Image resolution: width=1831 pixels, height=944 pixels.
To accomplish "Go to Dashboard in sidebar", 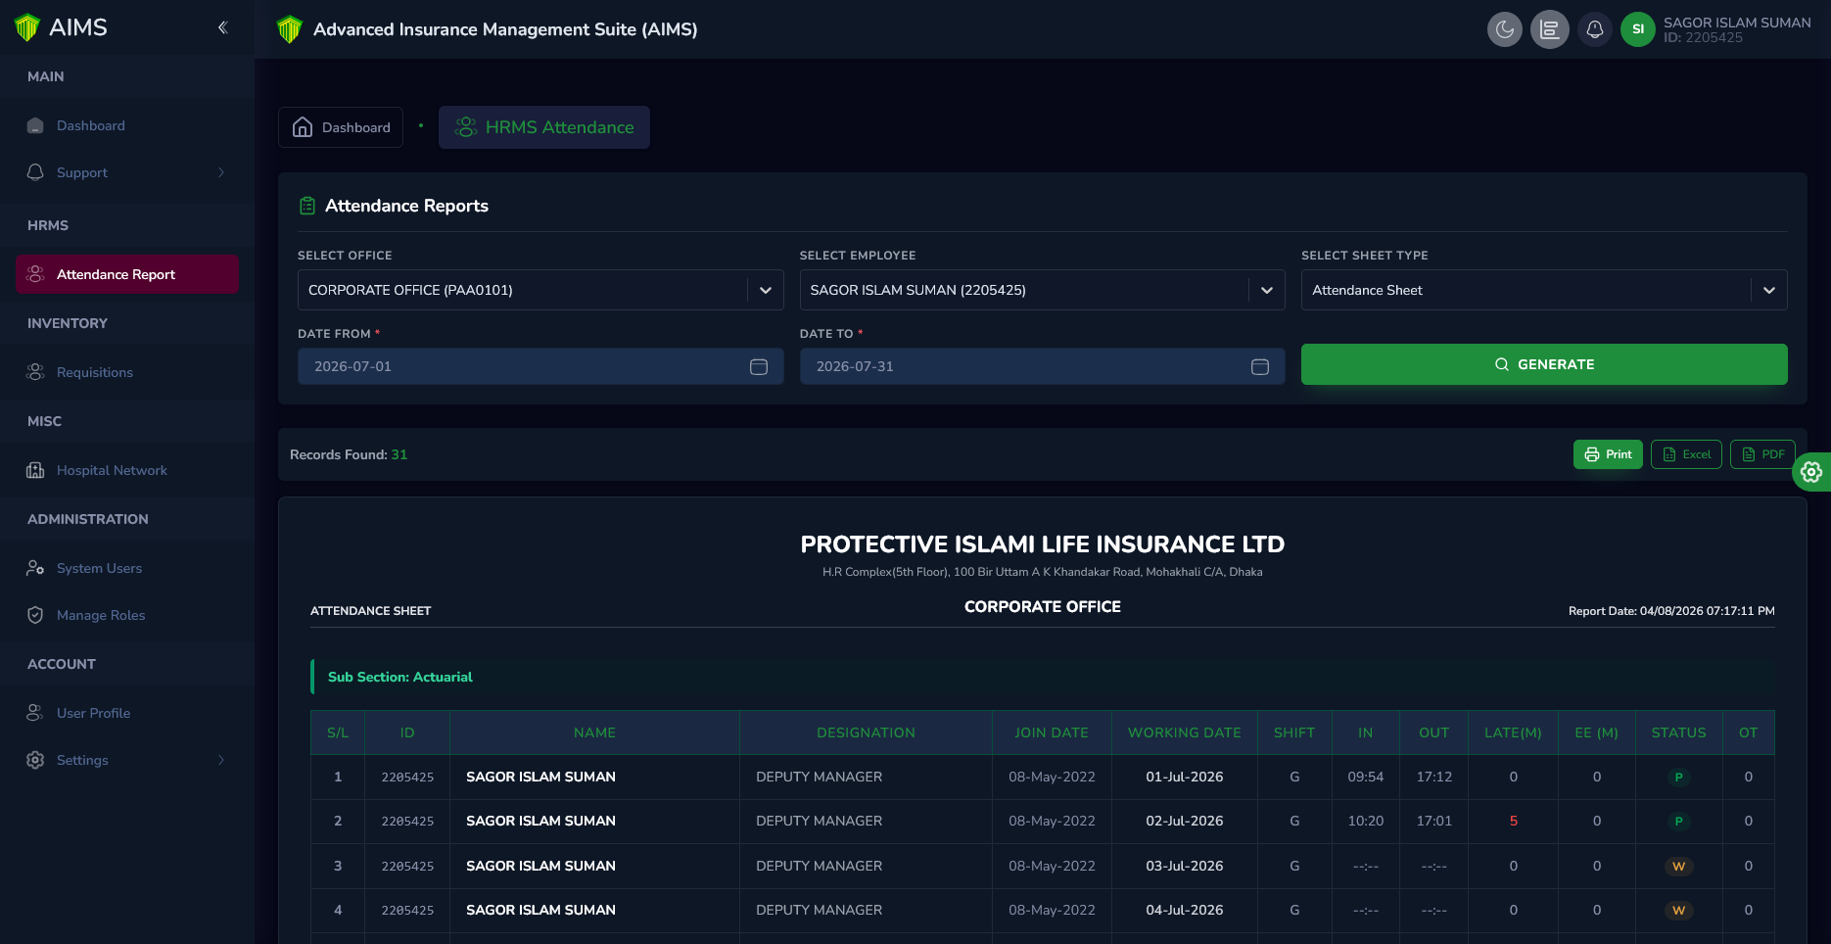I will click(127, 125).
